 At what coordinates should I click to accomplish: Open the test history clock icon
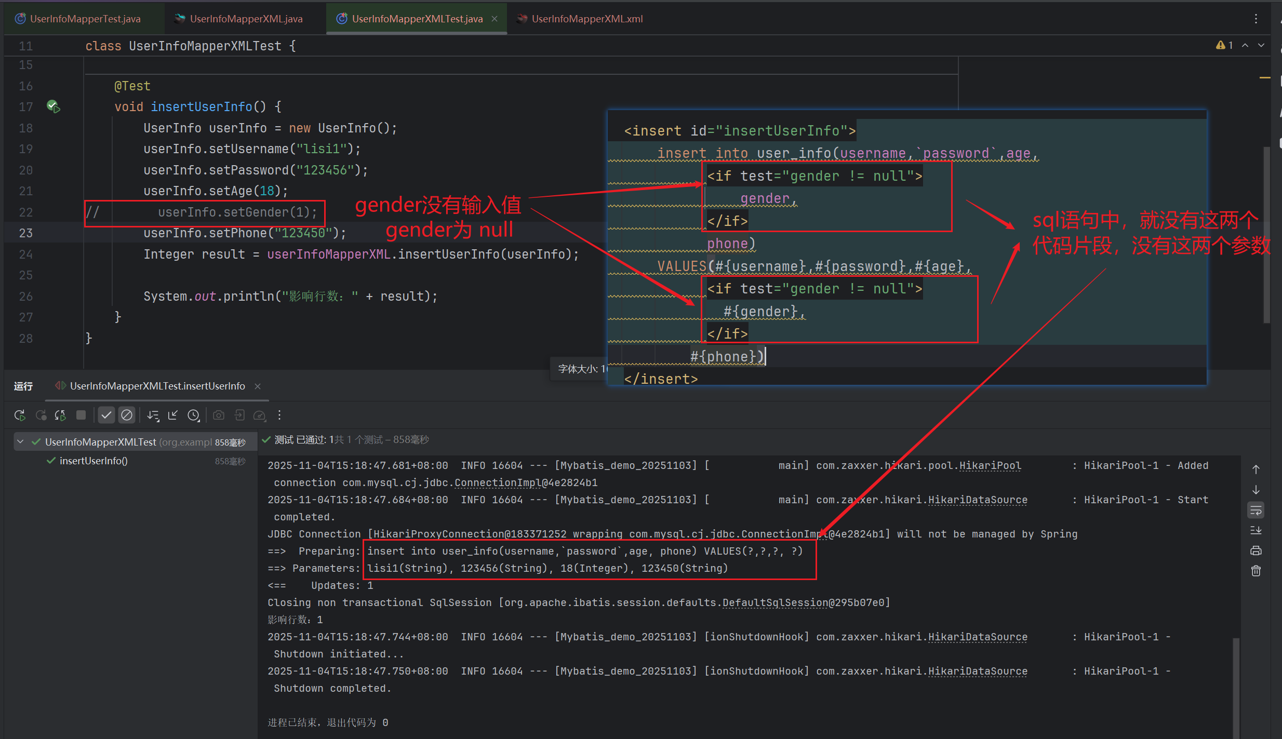tap(193, 415)
